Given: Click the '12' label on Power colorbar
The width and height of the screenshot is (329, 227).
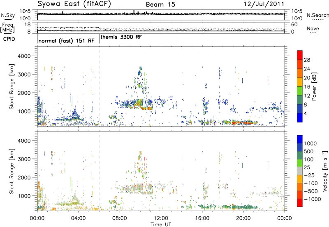Looking at the screenshot, I should [x=307, y=96].
